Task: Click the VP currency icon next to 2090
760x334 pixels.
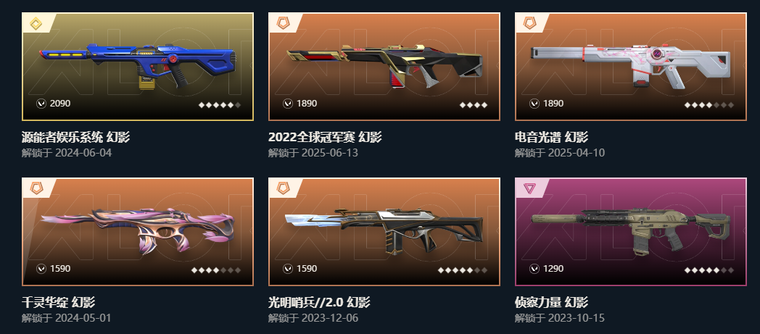Action: 41,104
